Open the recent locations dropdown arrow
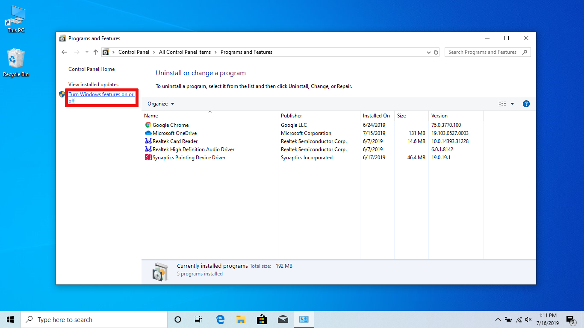The image size is (584, 328). (x=87, y=52)
